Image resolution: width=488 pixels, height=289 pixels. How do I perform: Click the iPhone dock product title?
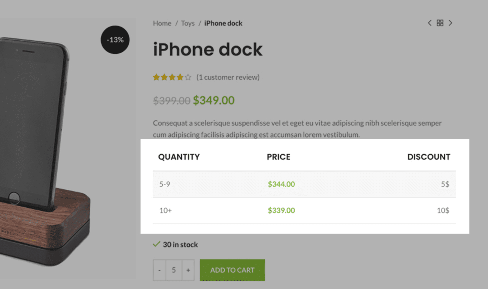click(207, 49)
